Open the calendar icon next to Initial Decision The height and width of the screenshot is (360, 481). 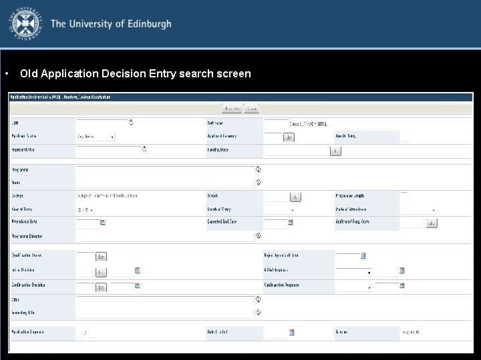(138, 270)
